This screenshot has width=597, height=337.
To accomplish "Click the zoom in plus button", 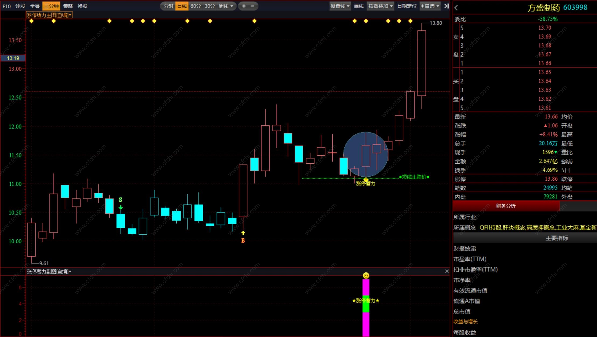I will (244, 6).
